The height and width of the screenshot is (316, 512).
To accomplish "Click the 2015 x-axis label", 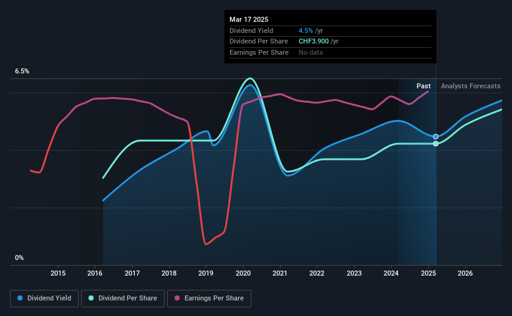I will pyautogui.click(x=58, y=273).
